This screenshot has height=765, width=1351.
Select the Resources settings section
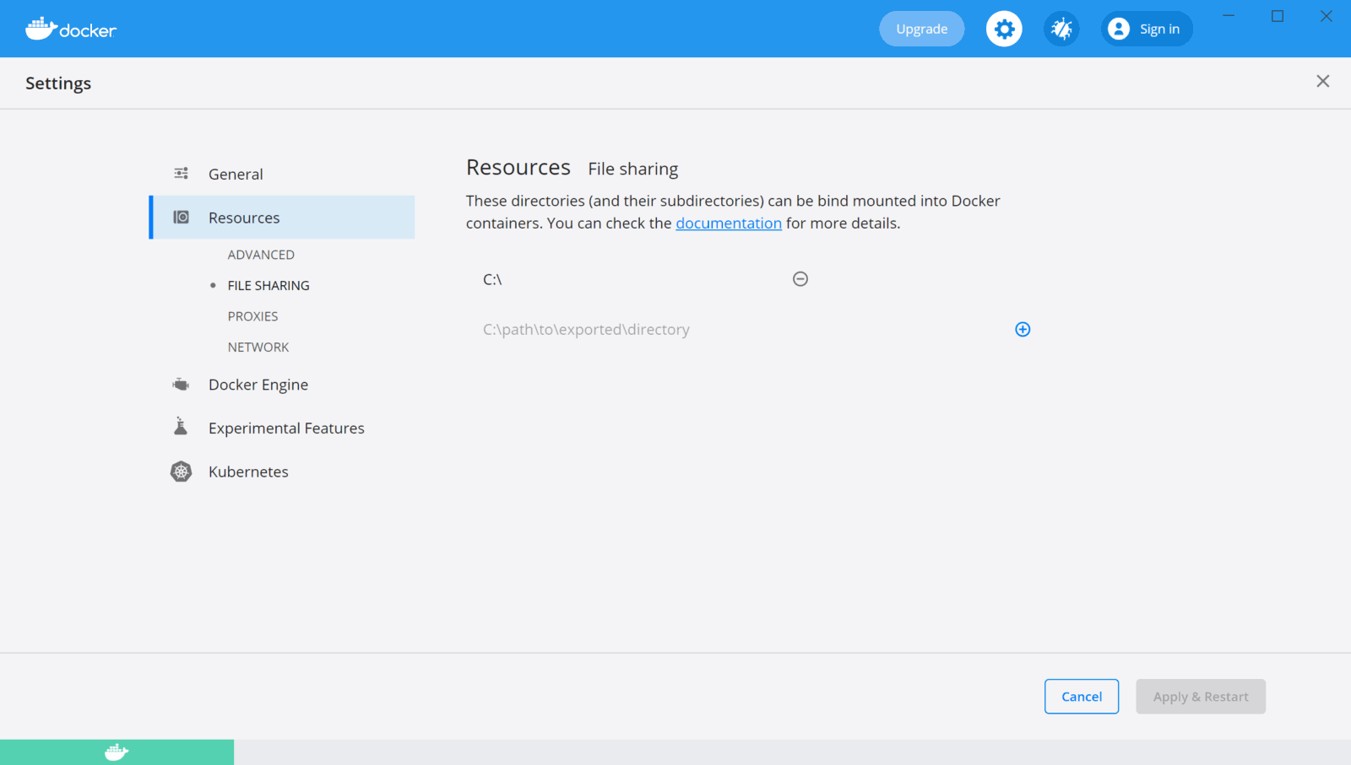244,218
